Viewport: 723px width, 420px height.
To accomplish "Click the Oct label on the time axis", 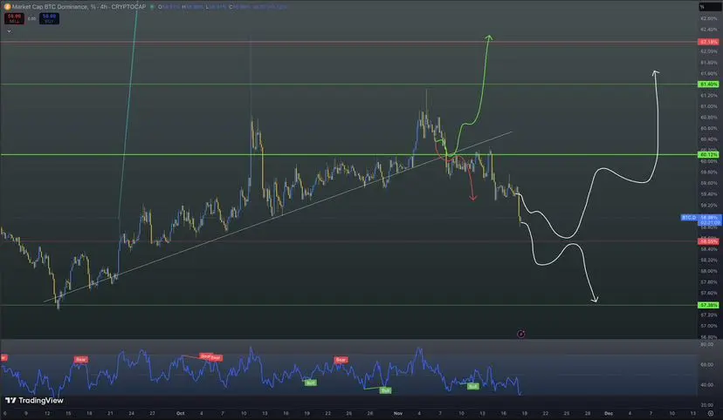I will 180,413.
